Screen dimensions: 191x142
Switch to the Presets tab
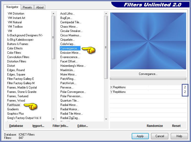pyautogui.click(x=27, y=7)
